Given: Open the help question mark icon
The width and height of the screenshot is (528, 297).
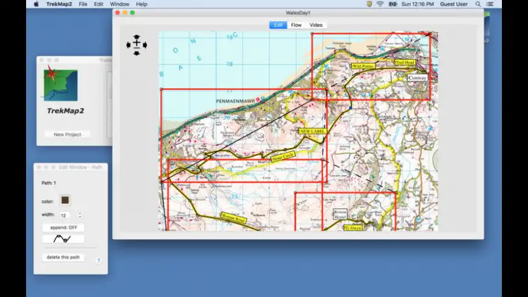Looking at the screenshot, I should click(98, 261).
